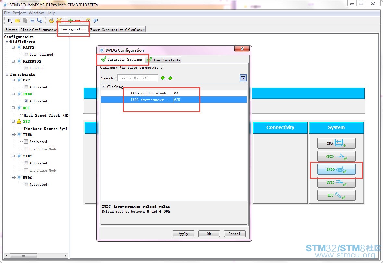Click the green up arrow previous search

point(170,78)
